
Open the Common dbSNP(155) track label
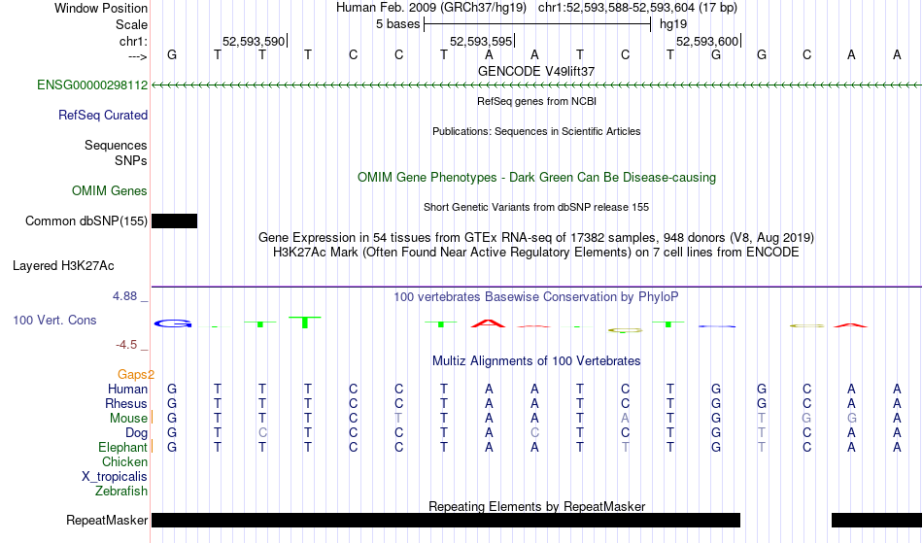86,221
